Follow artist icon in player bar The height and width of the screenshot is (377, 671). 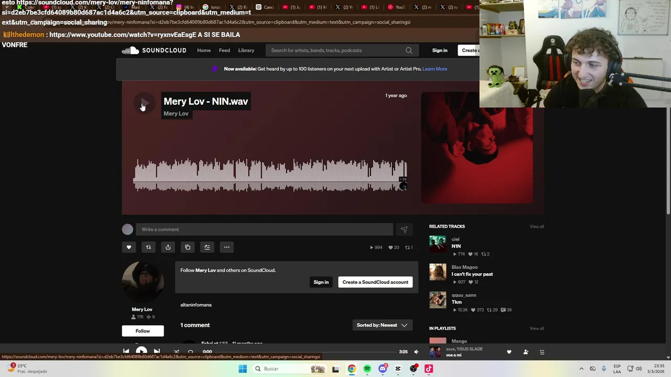(x=526, y=352)
